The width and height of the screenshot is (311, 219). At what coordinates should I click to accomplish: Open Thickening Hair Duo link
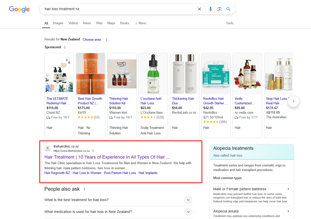pos(183,101)
